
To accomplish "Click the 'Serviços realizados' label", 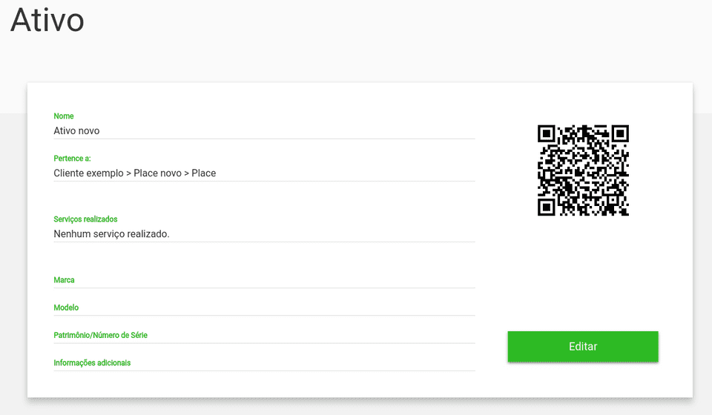I will point(85,219).
